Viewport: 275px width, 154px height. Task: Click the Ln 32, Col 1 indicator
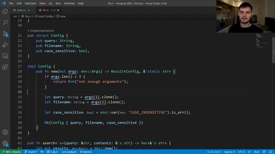point(214,152)
